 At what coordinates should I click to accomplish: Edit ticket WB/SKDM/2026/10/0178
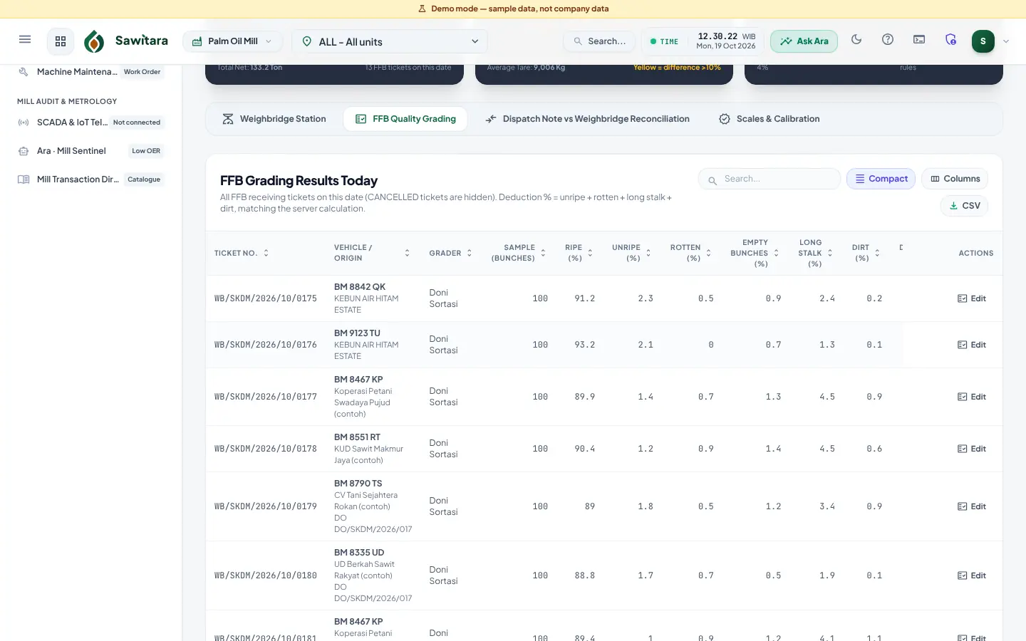(972, 449)
